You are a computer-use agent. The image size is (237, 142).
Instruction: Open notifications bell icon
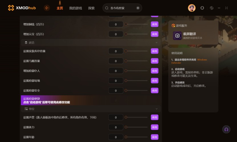pyautogui.click(x=202, y=8)
